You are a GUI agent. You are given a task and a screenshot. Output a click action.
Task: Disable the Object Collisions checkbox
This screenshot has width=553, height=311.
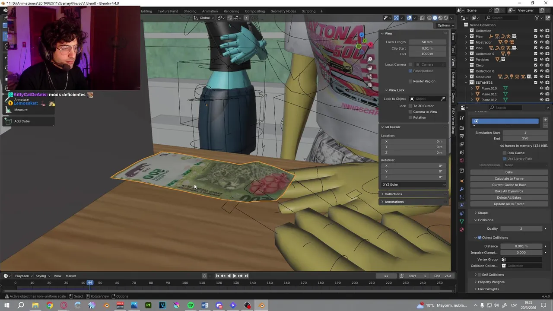tap(480, 238)
